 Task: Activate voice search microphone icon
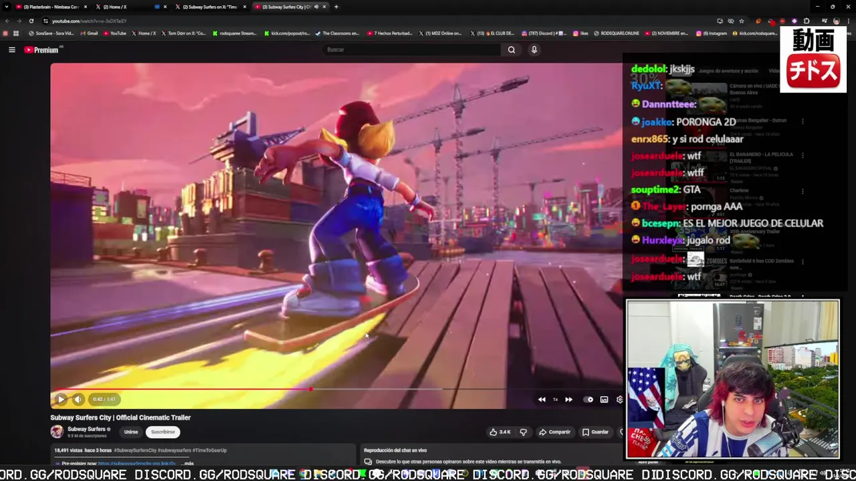(x=534, y=49)
